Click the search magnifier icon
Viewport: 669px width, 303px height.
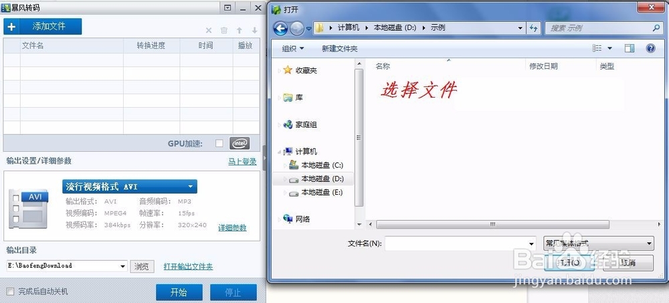tap(656, 28)
